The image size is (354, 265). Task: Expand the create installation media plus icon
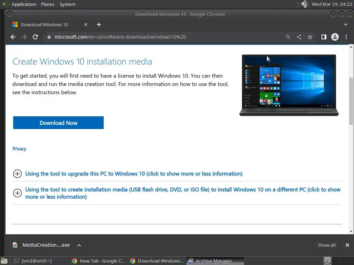pos(17,193)
